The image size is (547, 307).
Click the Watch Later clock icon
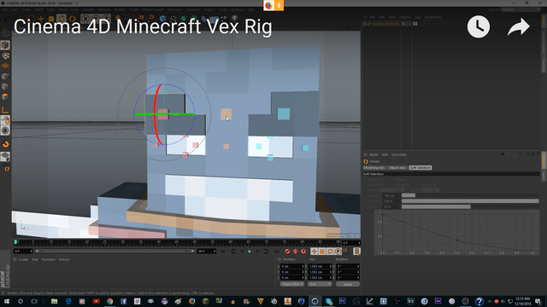(479, 26)
